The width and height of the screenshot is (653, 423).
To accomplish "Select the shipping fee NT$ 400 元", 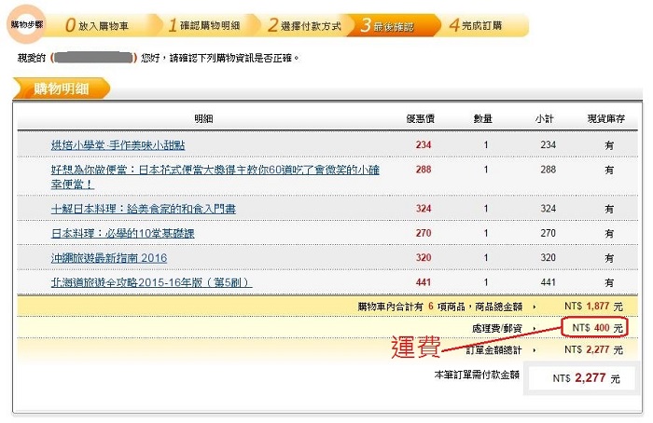I will [597, 328].
